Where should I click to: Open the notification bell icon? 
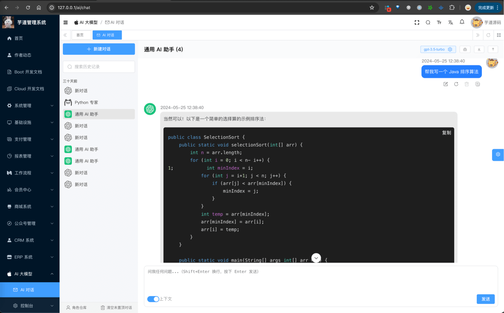[x=462, y=22]
